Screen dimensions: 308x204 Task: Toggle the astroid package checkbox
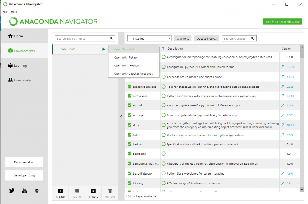(x=129, y=105)
